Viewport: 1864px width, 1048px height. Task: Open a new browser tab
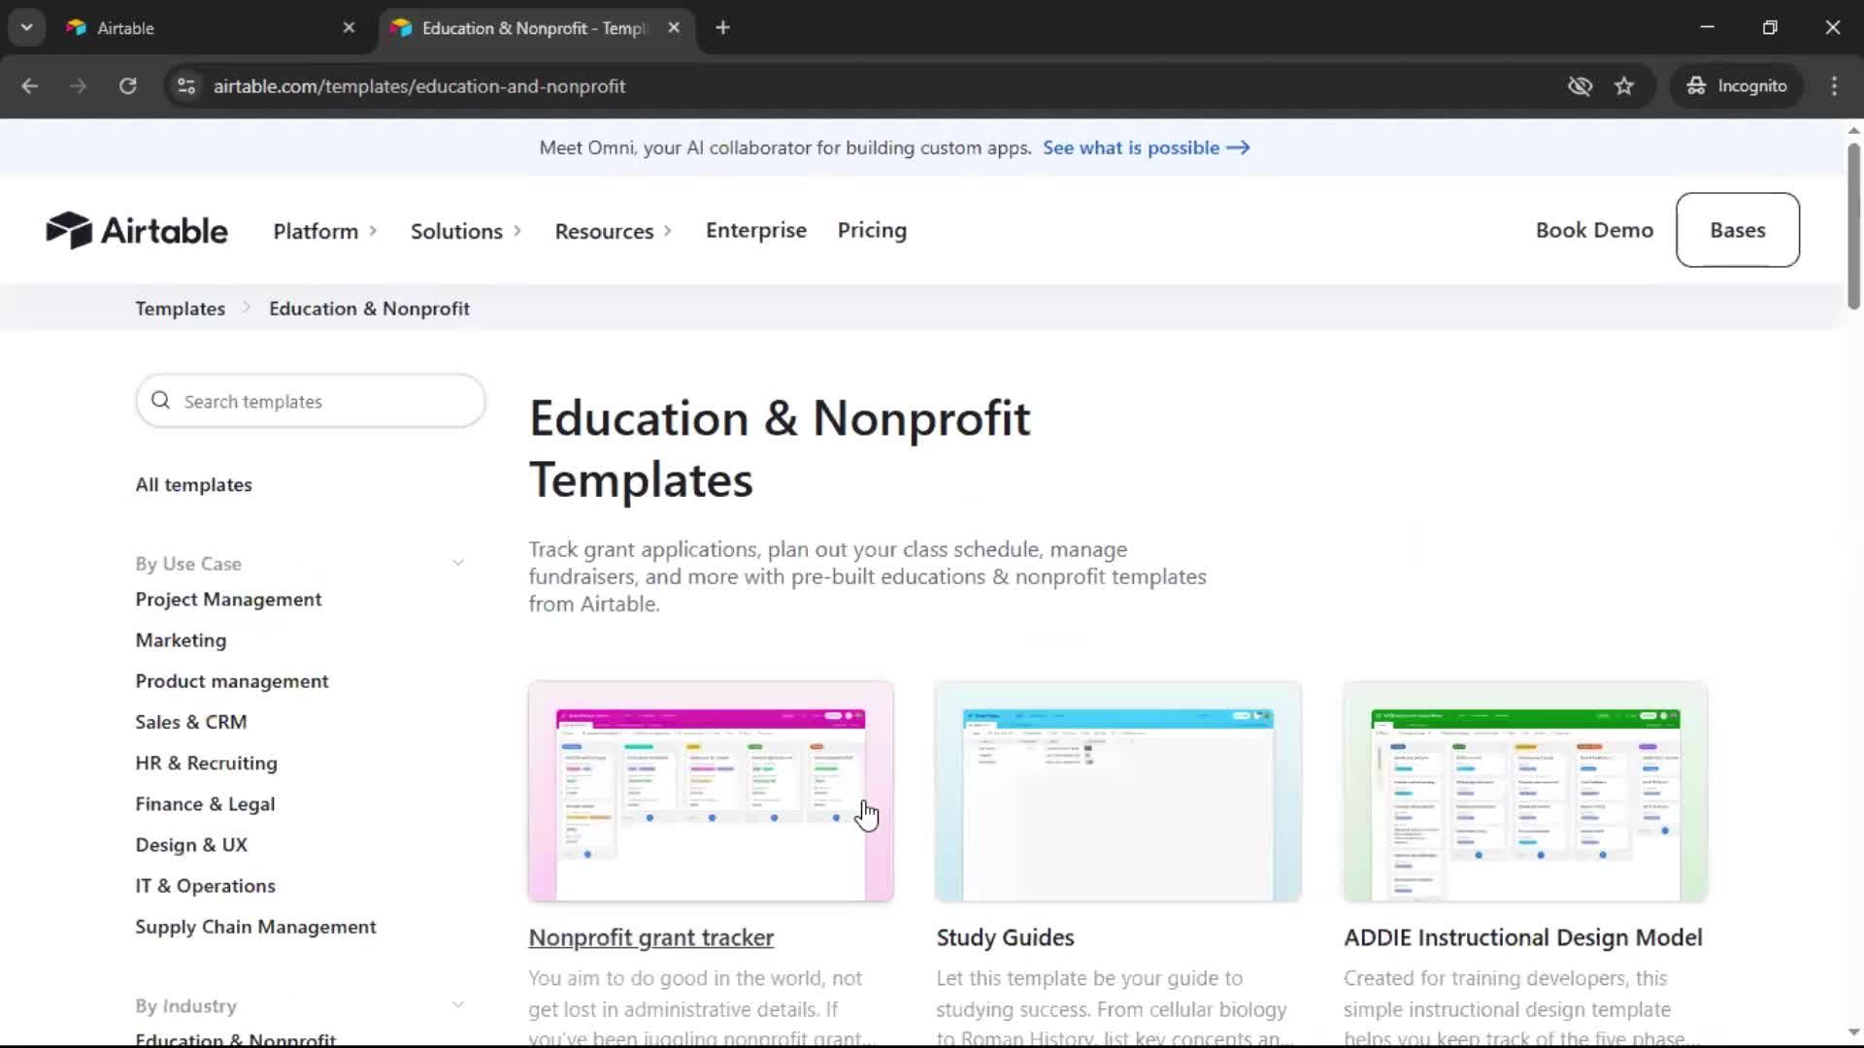click(x=722, y=28)
